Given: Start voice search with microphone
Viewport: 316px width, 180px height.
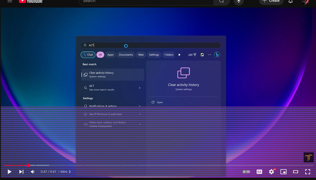Looking at the screenshot, I should pyautogui.click(x=239, y=2).
